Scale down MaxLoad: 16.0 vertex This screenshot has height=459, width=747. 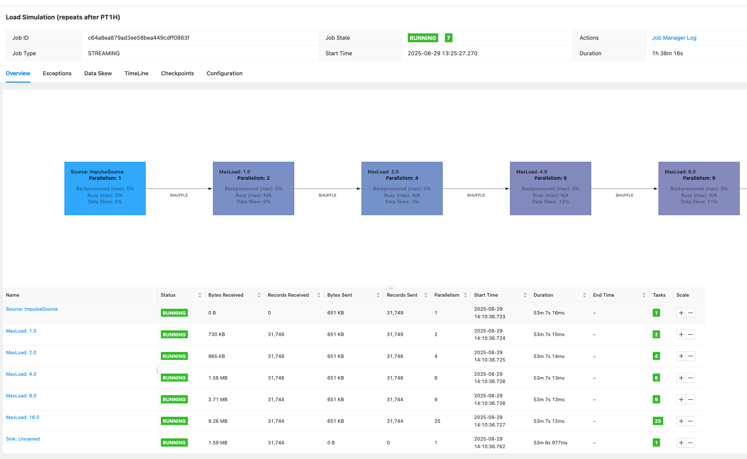tap(691, 421)
